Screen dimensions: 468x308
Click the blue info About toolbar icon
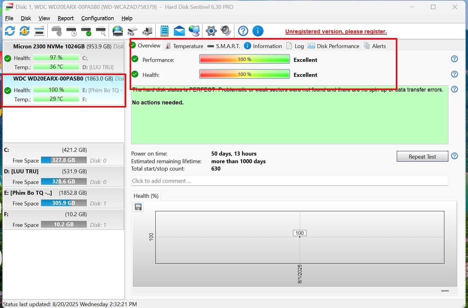click(258, 31)
